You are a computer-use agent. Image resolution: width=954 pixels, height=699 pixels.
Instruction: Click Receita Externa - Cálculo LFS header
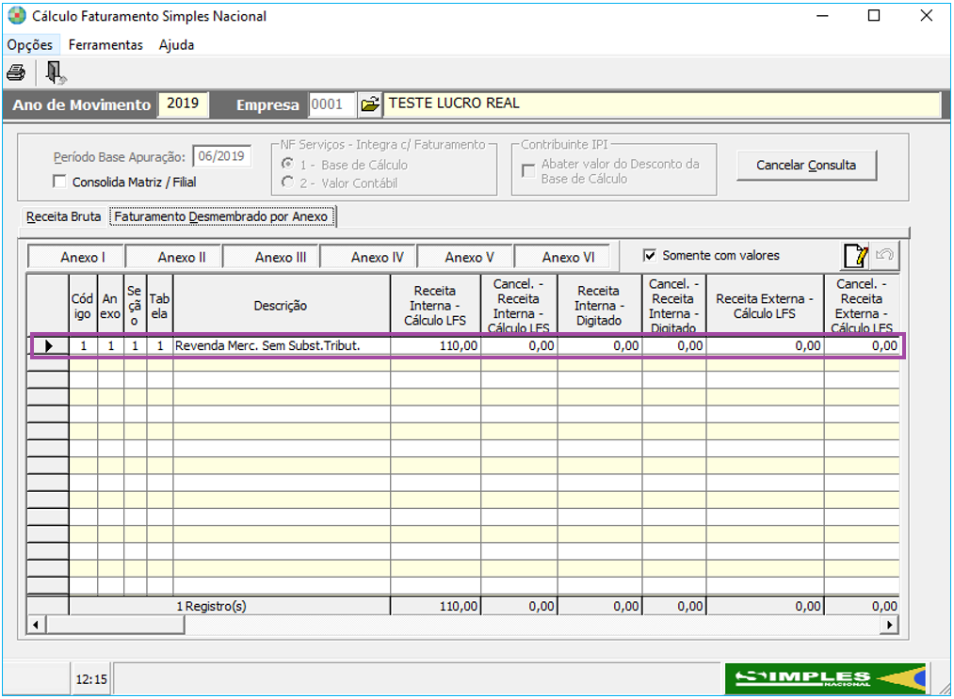coord(765,305)
